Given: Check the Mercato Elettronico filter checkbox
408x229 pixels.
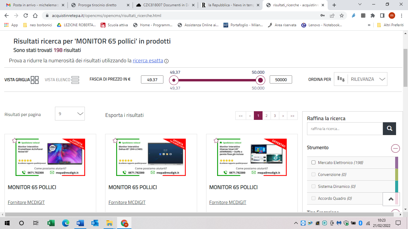Looking at the screenshot, I should [x=313, y=163].
